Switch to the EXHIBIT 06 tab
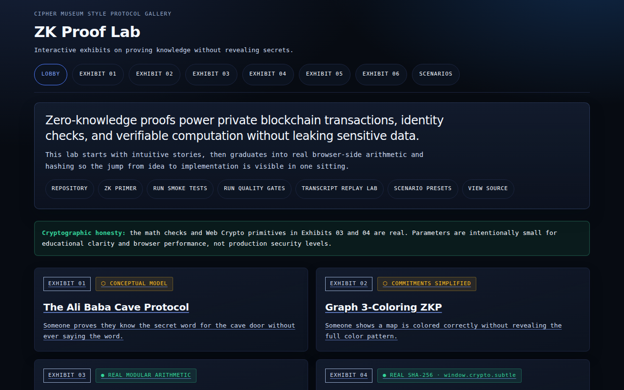The image size is (624, 390). 381,74
